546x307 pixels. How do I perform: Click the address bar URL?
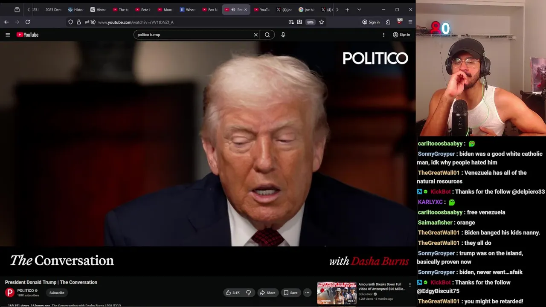pos(136,22)
